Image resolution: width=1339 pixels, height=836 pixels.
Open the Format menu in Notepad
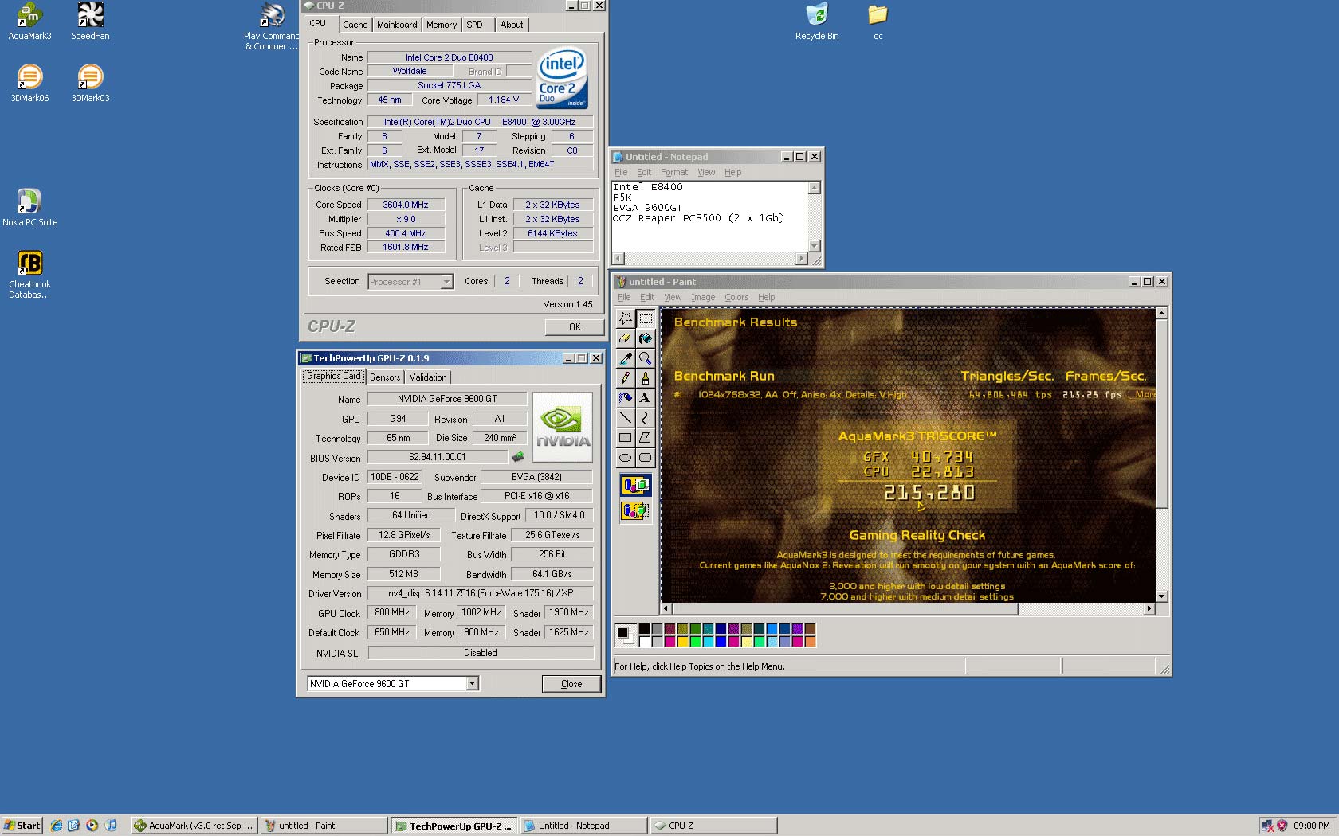pyautogui.click(x=673, y=172)
